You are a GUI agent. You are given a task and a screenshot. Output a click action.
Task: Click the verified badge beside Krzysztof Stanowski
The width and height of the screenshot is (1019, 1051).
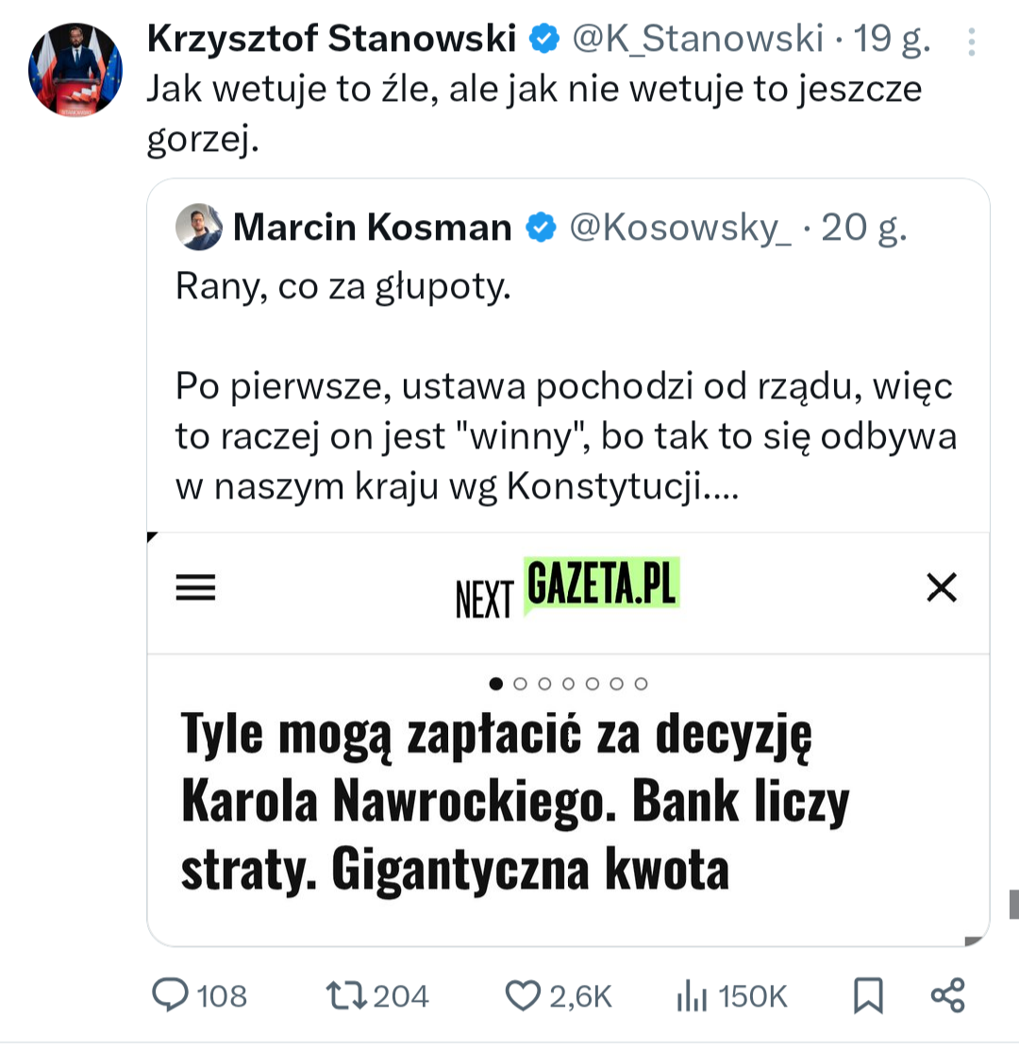pos(544,39)
